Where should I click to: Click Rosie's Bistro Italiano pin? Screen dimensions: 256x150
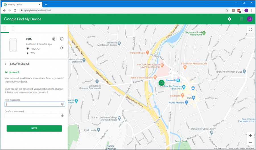155,77
